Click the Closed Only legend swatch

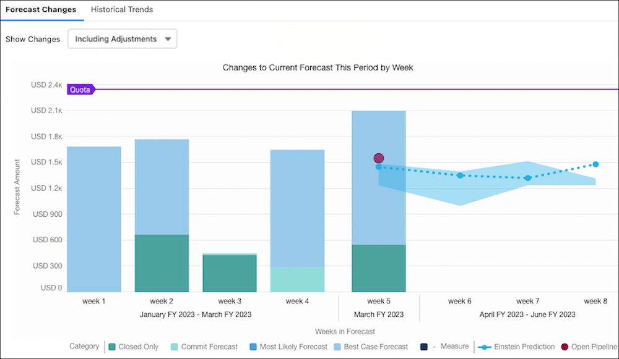pyautogui.click(x=111, y=347)
